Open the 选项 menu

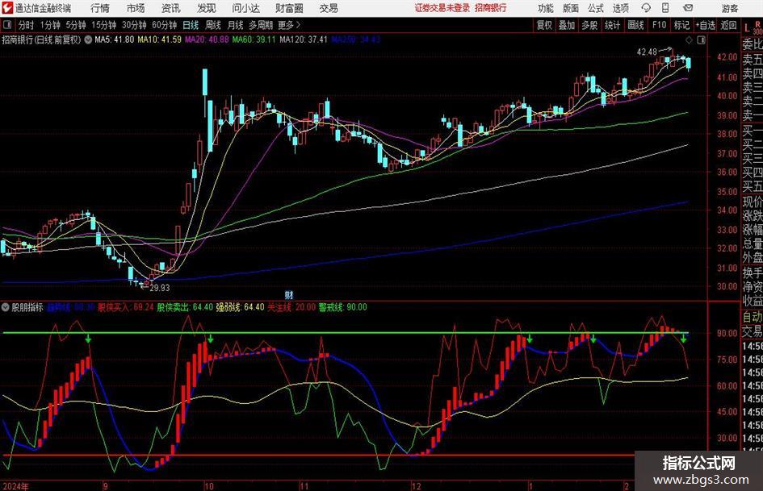620,8
